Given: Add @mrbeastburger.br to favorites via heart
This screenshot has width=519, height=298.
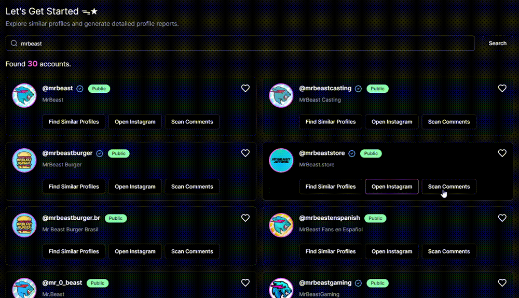Looking at the screenshot, I should (x=245, y=218).
